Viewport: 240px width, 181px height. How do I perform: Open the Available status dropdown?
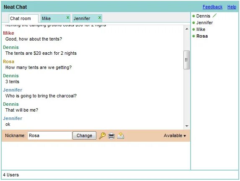point(175,135)
